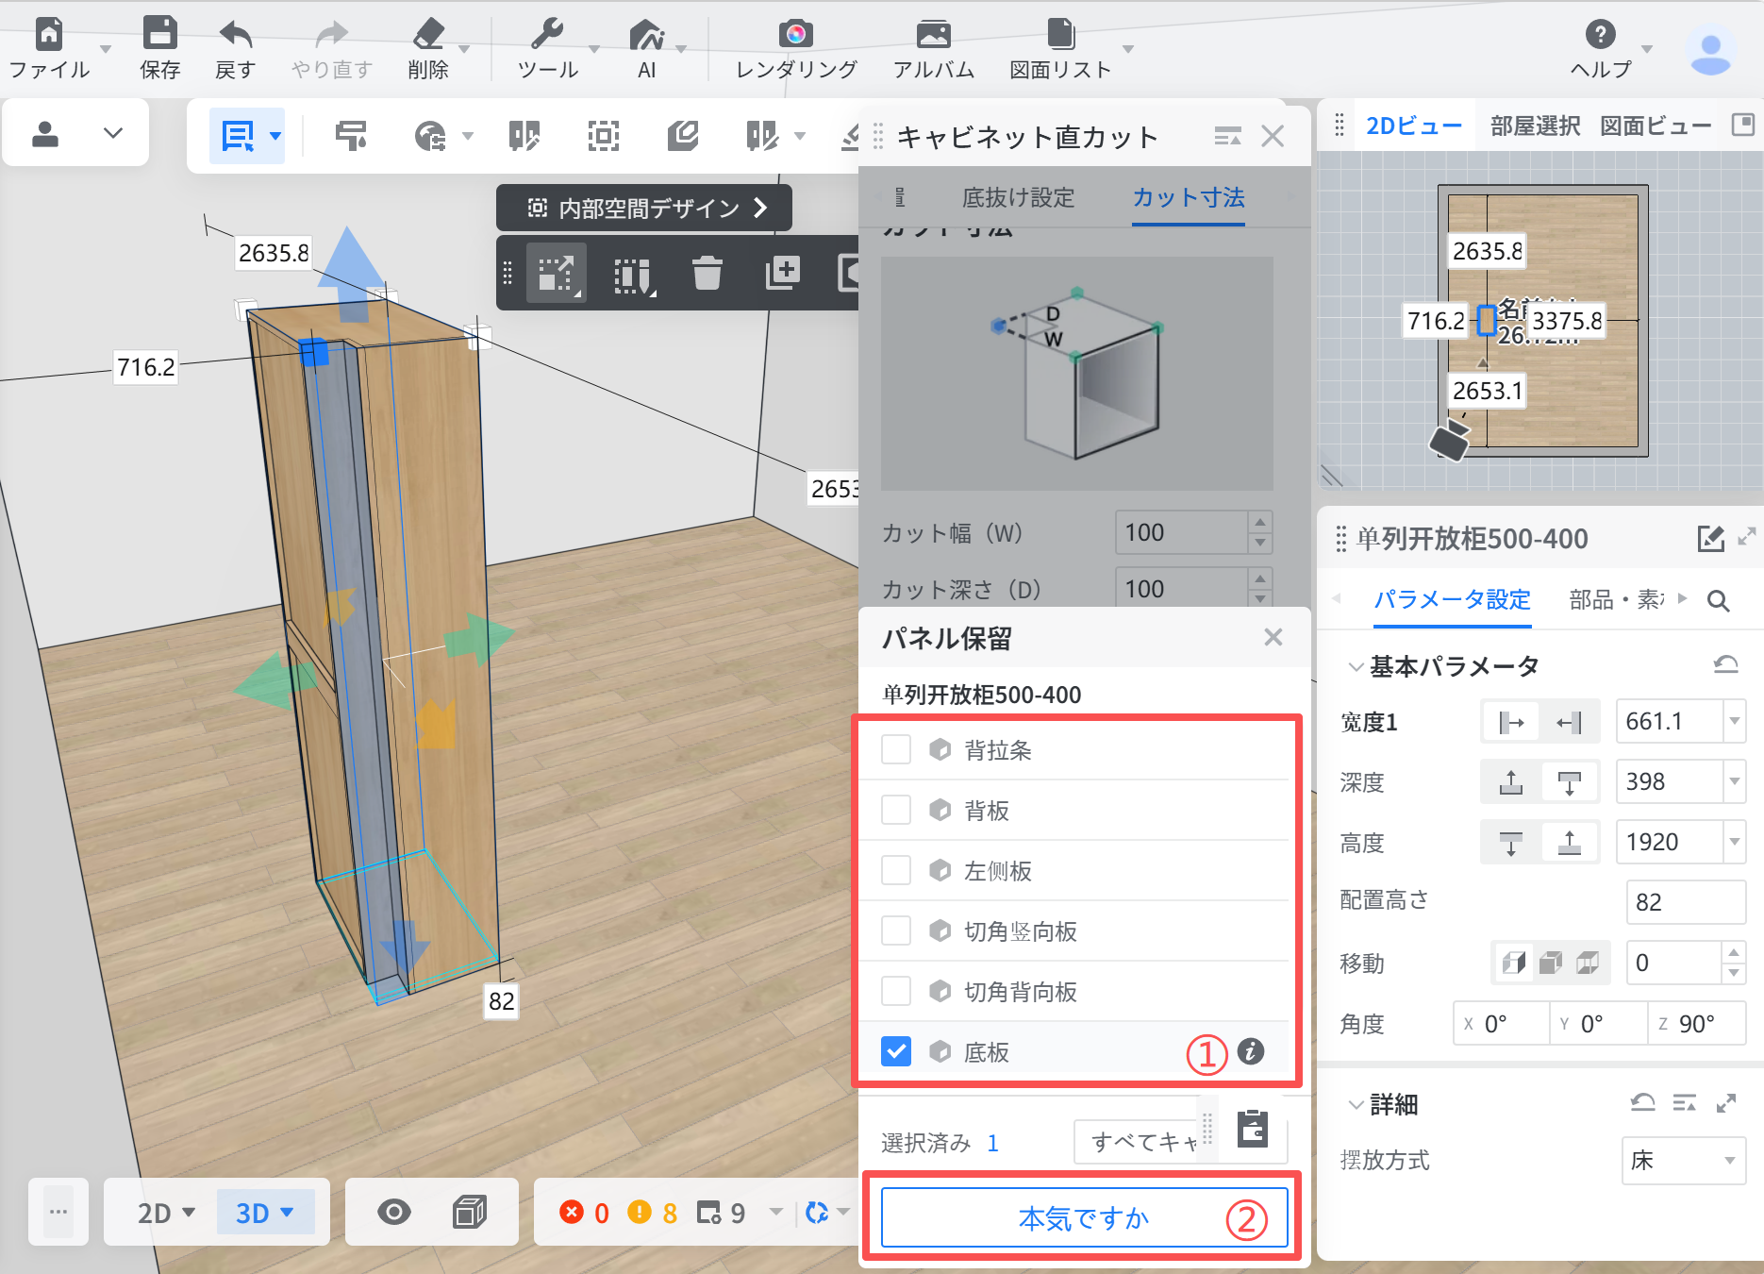
Task: Open the 2D view mode dropdown
Action: (165, 1213)
